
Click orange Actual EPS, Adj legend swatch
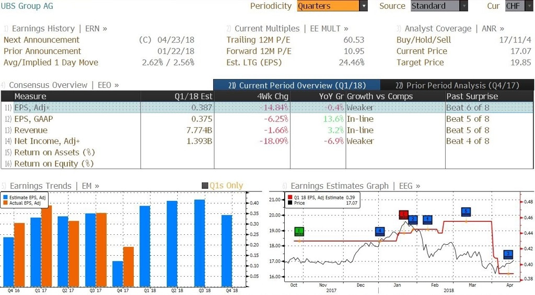[5, 203]
